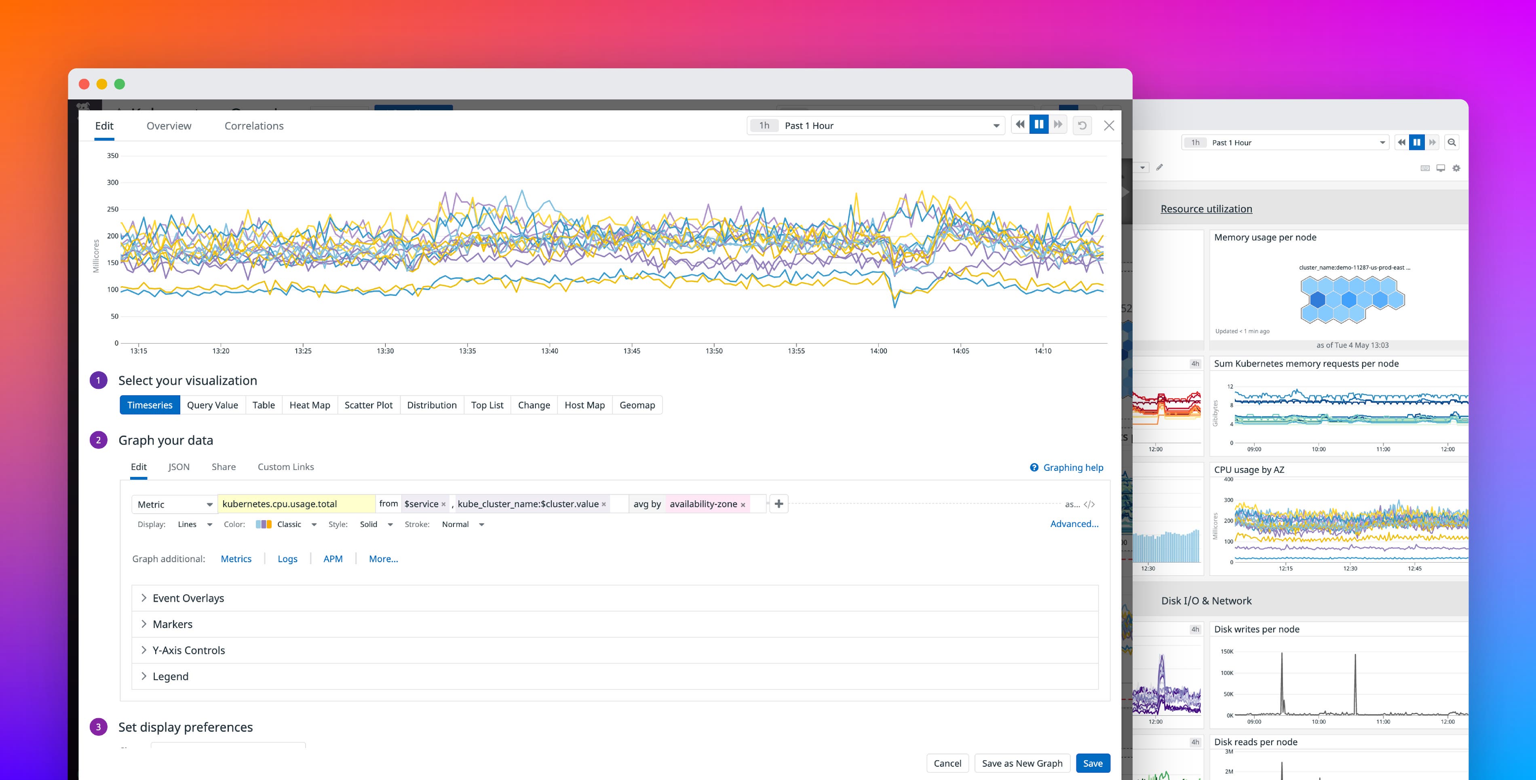Open the Correlations tab
This screenshot has height=780, width=1536.
point(253,126)
